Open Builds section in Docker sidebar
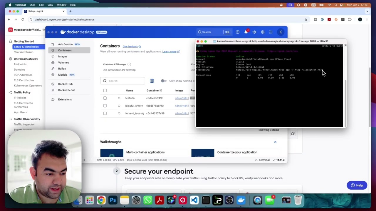 click(x=62, y=69)
